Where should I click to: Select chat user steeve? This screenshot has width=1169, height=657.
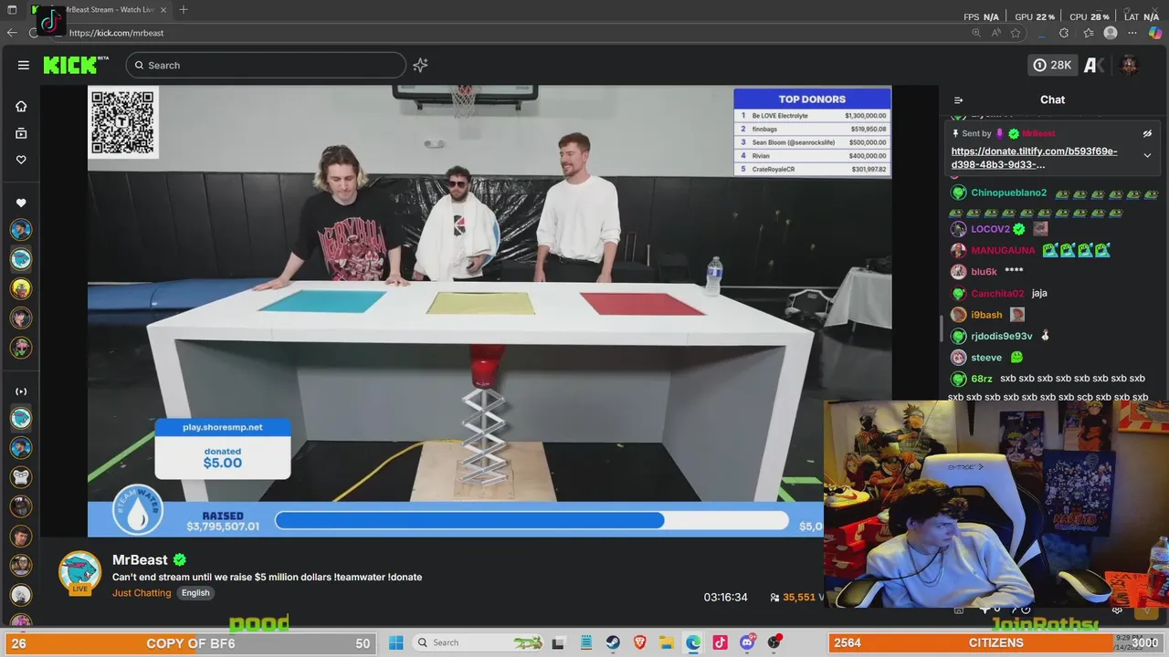pyautogui.click(x=986, y=358)
